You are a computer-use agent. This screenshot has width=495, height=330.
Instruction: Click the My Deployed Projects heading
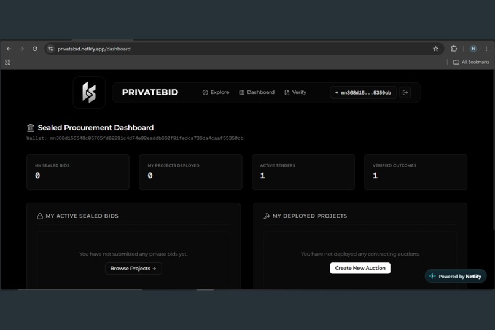pyautogui.click(x=310, y=216)
